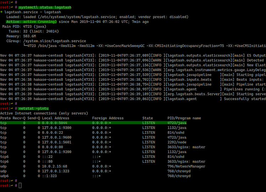Click the '127.0.0.1:5601' local address
Viewport: 266px width, 192px height.
point(57,142)
